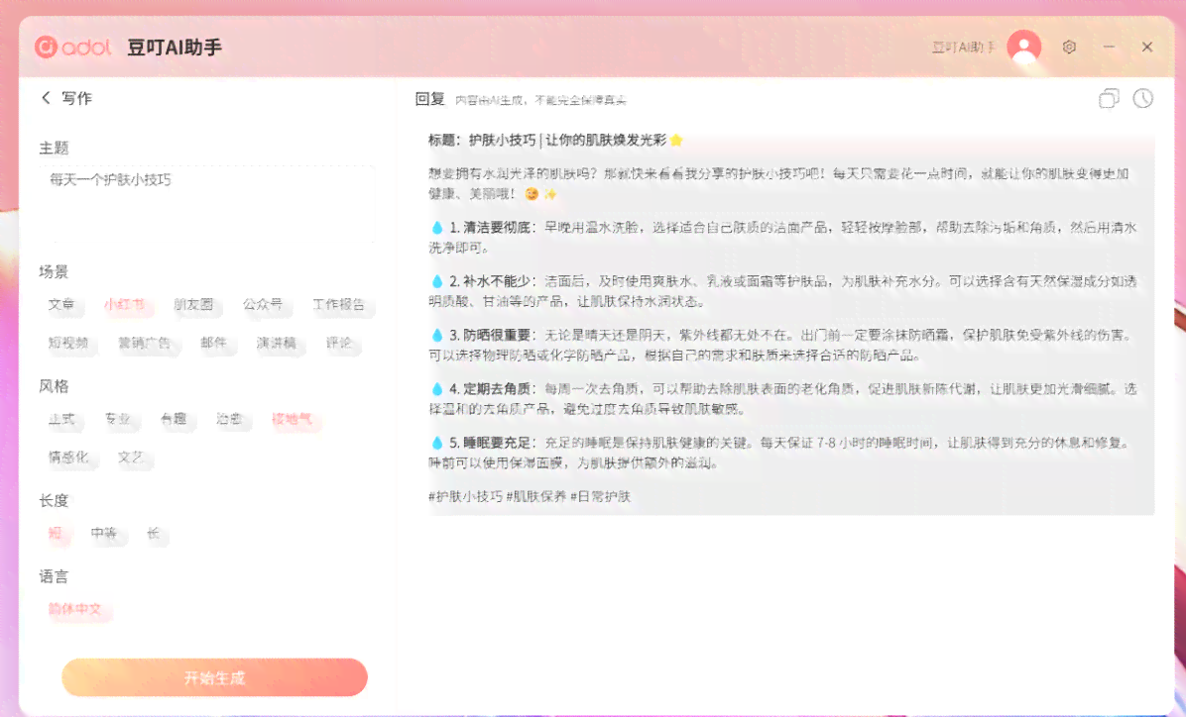Viewport: 1186px width, 717px height.
Task: Go back using the arrow beside 写作
Action: (x=47, y=97)
